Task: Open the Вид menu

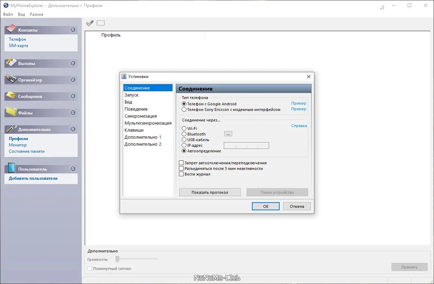Action: point(21,14)
